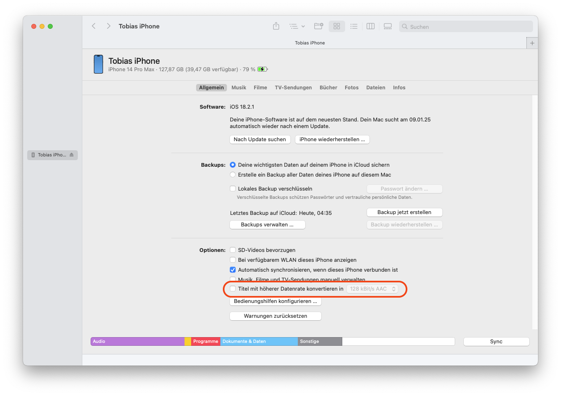
Task: Open the Musik tab
Action: 239,88
